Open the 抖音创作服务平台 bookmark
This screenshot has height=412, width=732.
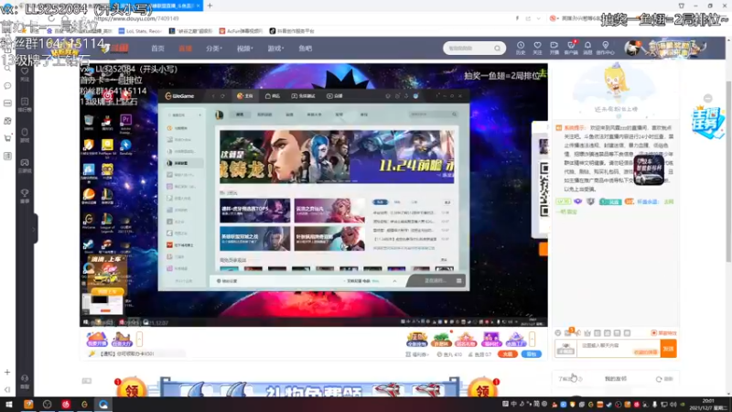[x=292, y=31]
